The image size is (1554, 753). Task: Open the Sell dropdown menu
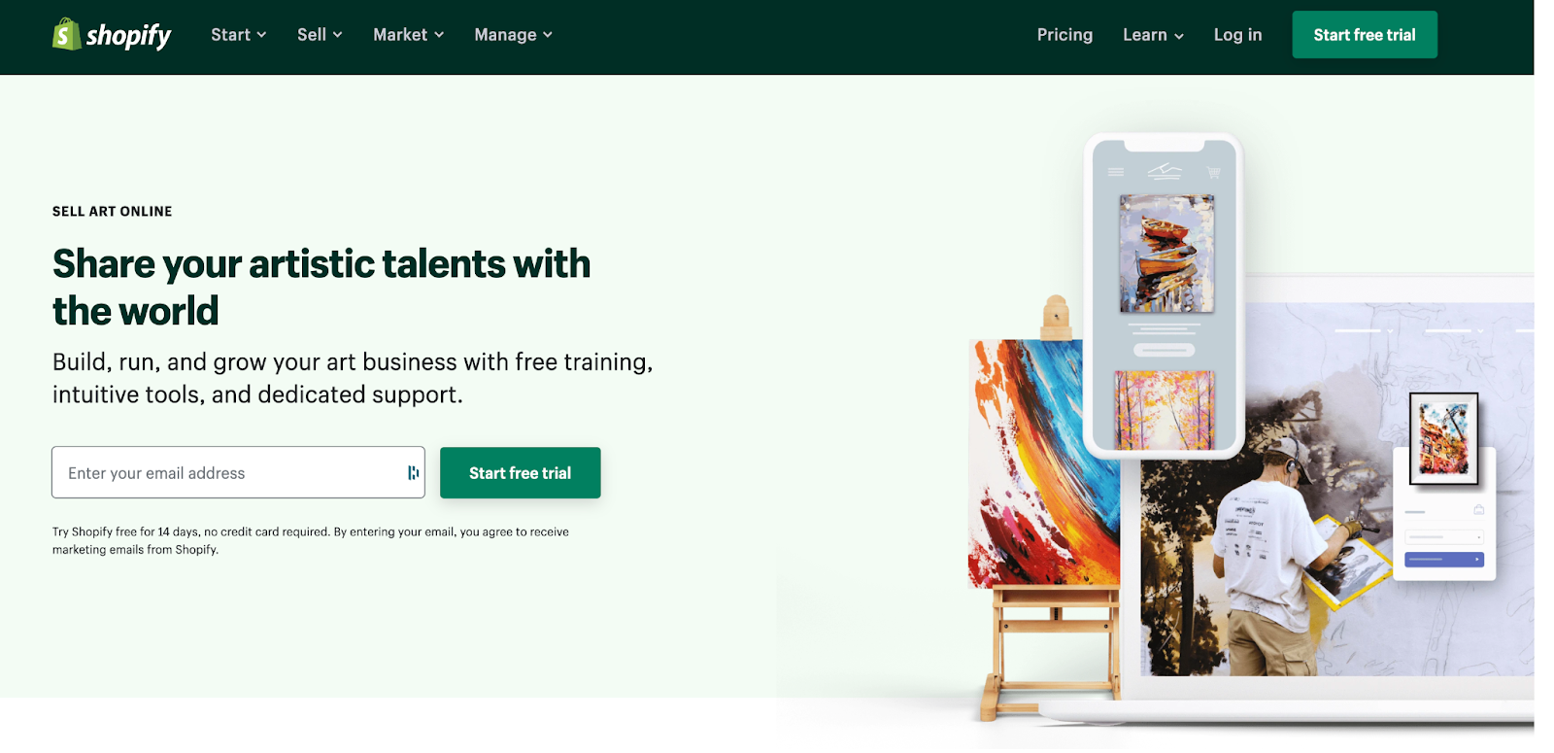coord(320,35)
